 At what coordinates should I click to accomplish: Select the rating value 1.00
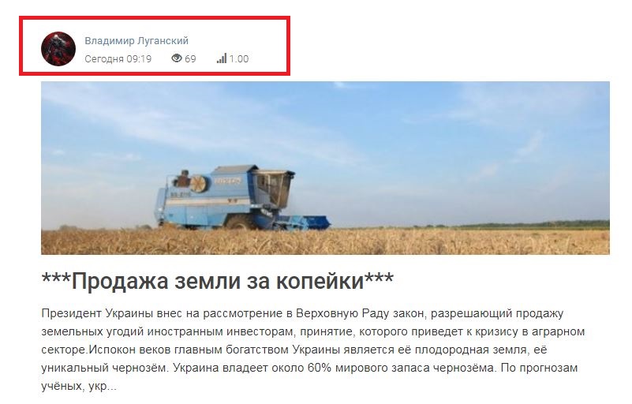click(x=239, y=59)
